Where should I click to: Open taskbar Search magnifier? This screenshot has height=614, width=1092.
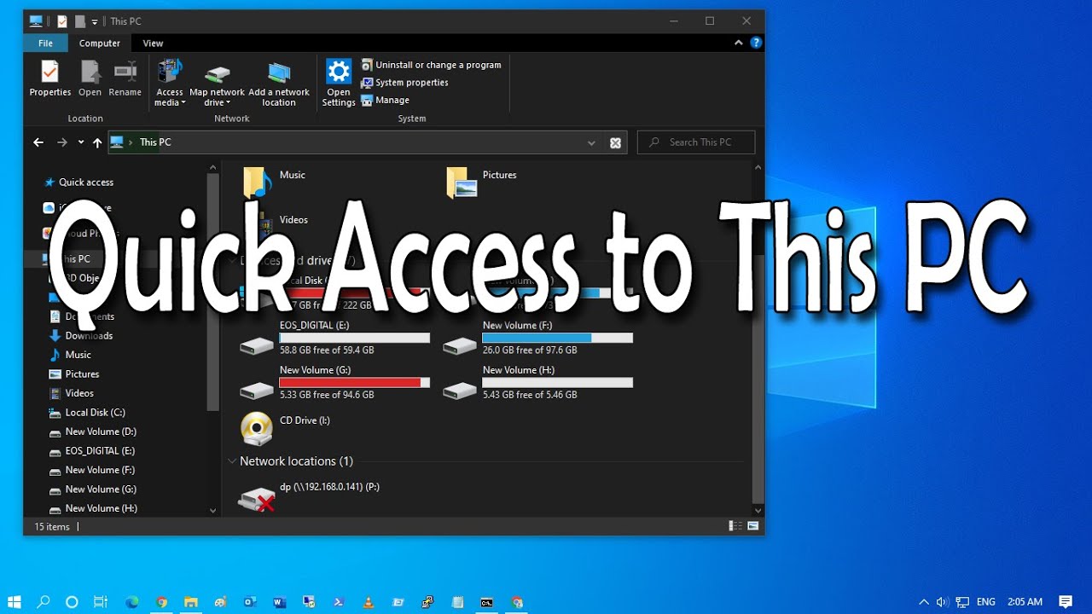pyautogui.click(x=44, y=602)
